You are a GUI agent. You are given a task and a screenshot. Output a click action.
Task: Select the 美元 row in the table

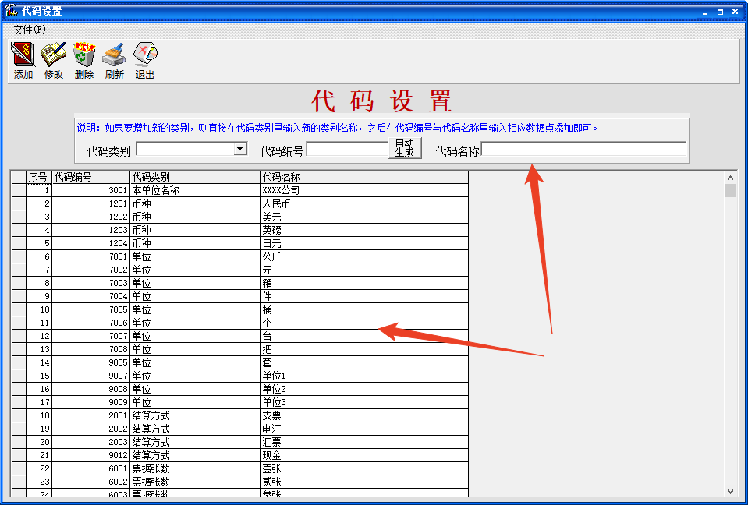pos(312,217)
